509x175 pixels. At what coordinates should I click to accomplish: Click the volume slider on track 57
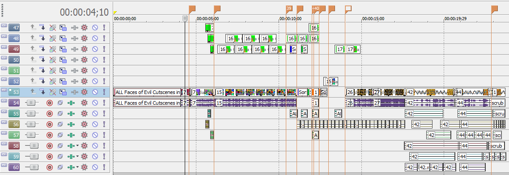point(32,135)
